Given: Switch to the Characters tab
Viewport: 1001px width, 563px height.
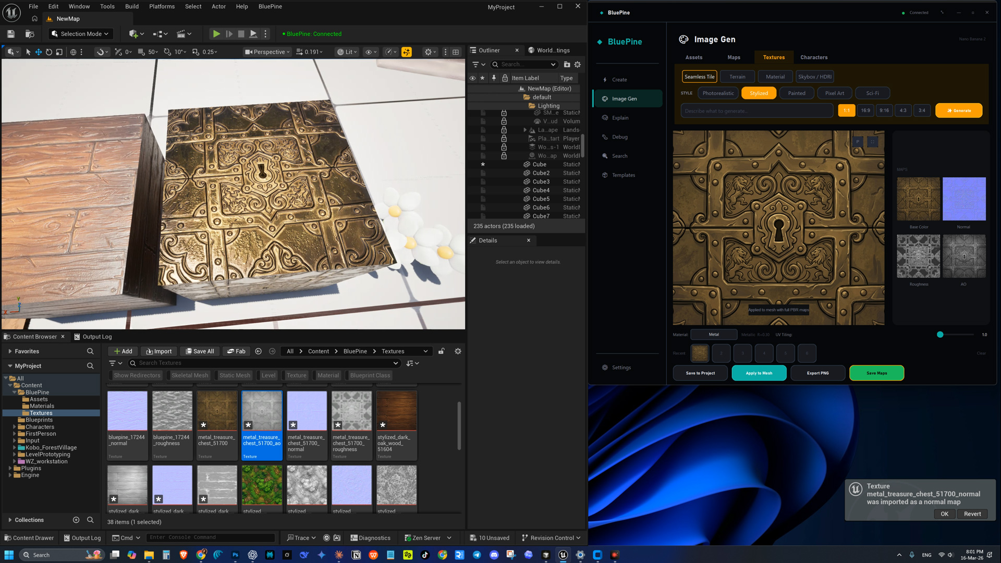Looking at the screenshot, I should [813, 57].
